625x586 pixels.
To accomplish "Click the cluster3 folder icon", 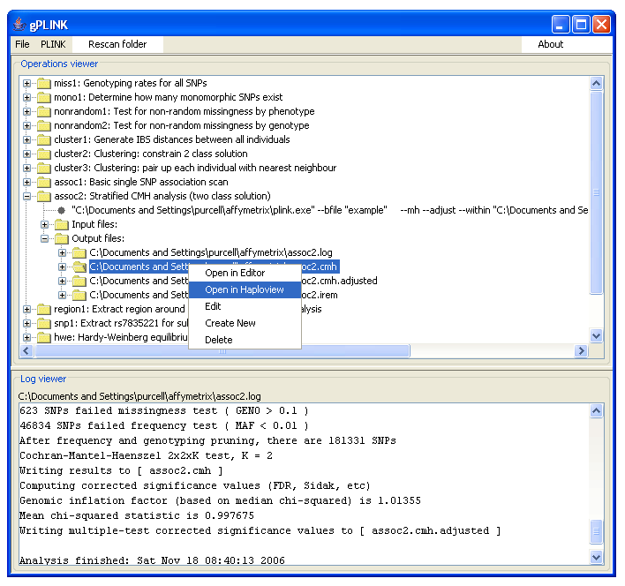I will [44, 168].
